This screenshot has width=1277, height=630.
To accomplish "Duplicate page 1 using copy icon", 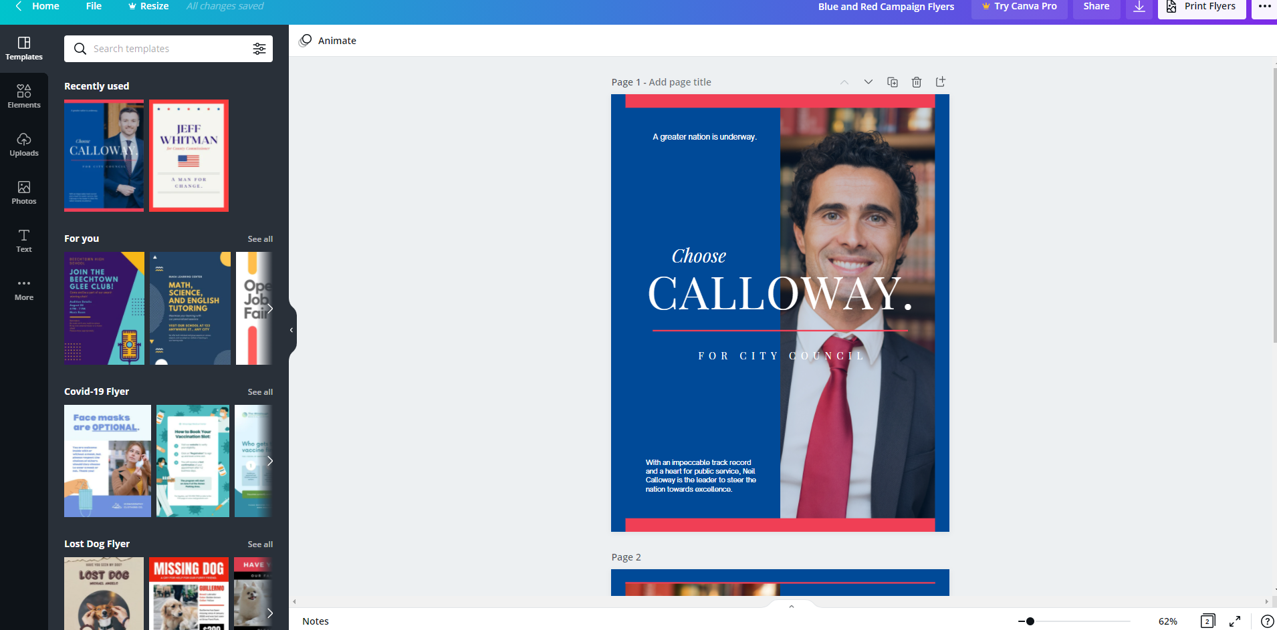I will pos(893,82).
